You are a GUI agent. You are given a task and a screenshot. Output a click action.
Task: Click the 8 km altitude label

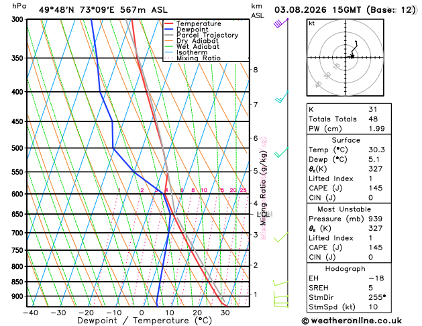256,70
